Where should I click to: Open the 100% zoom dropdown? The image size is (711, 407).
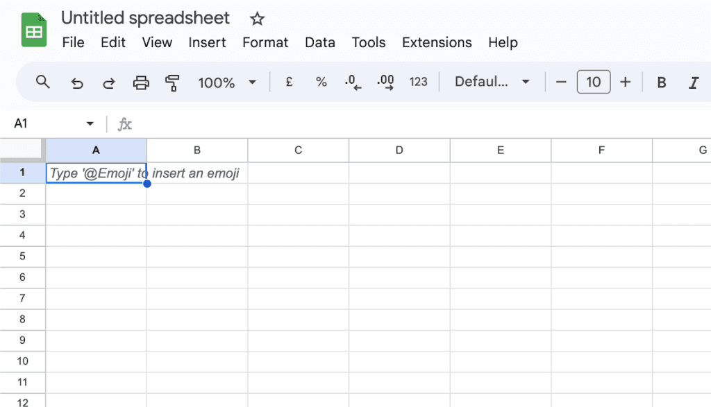click(226, 83)
